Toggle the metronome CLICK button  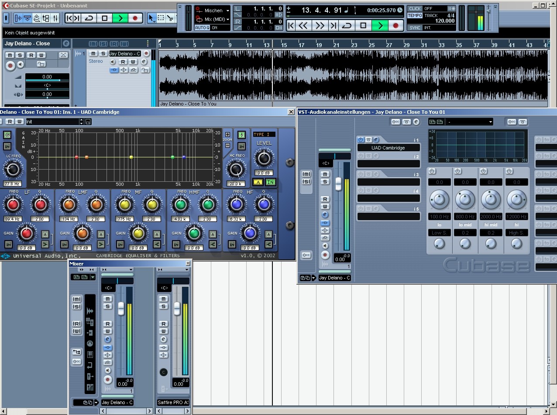point(415,9)
